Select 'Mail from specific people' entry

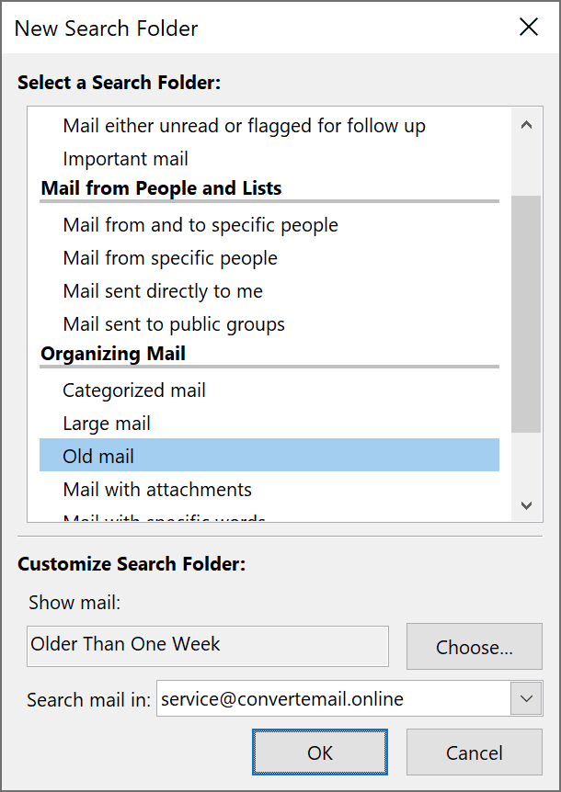point(170,258)
